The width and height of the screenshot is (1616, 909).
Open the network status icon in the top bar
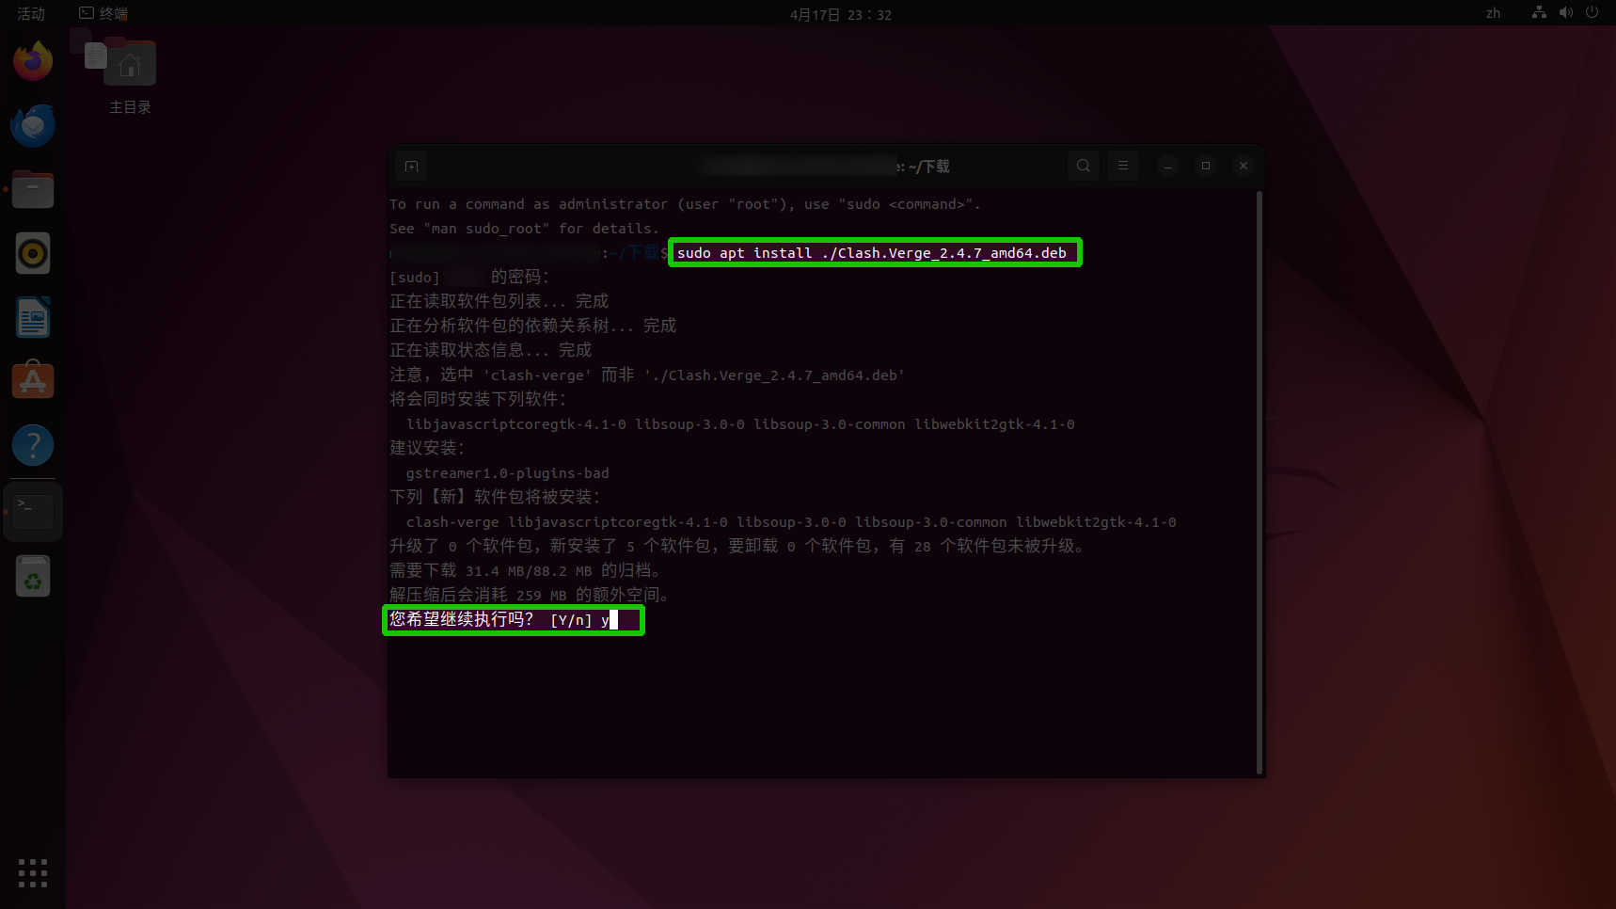pyautogui.click(x=1539, y=12)
